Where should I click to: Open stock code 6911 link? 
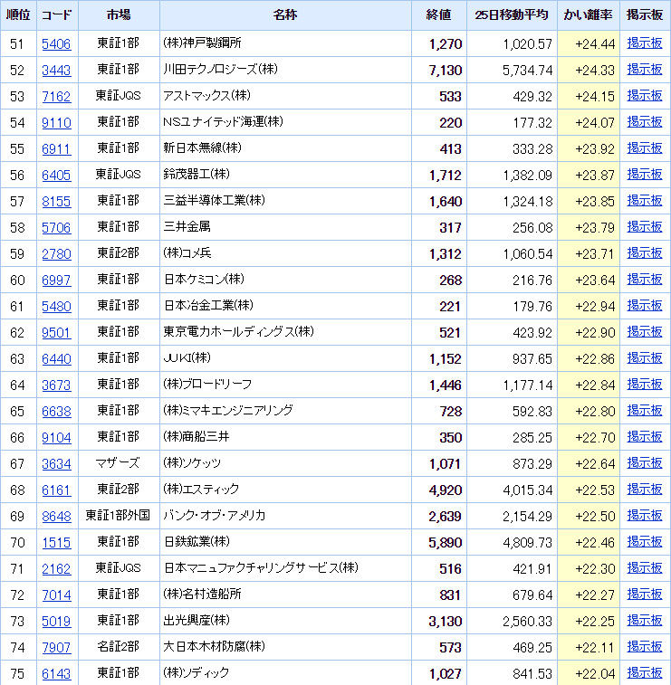[56, 149]
